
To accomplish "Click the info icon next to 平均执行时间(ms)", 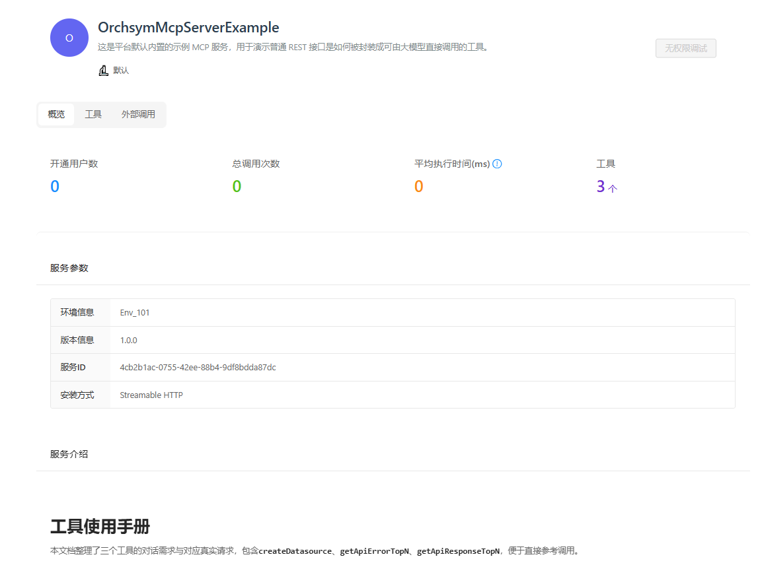I will tap(497, 164).
